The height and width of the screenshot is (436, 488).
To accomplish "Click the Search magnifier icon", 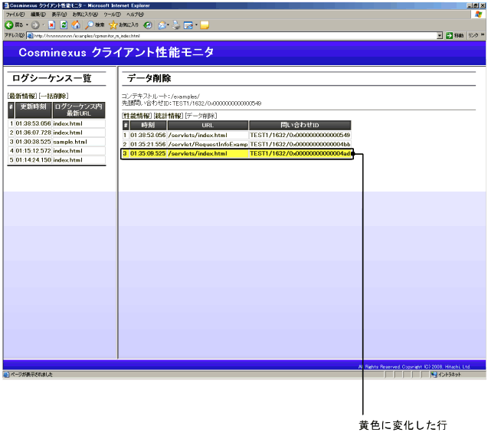I will pos(90,25).
